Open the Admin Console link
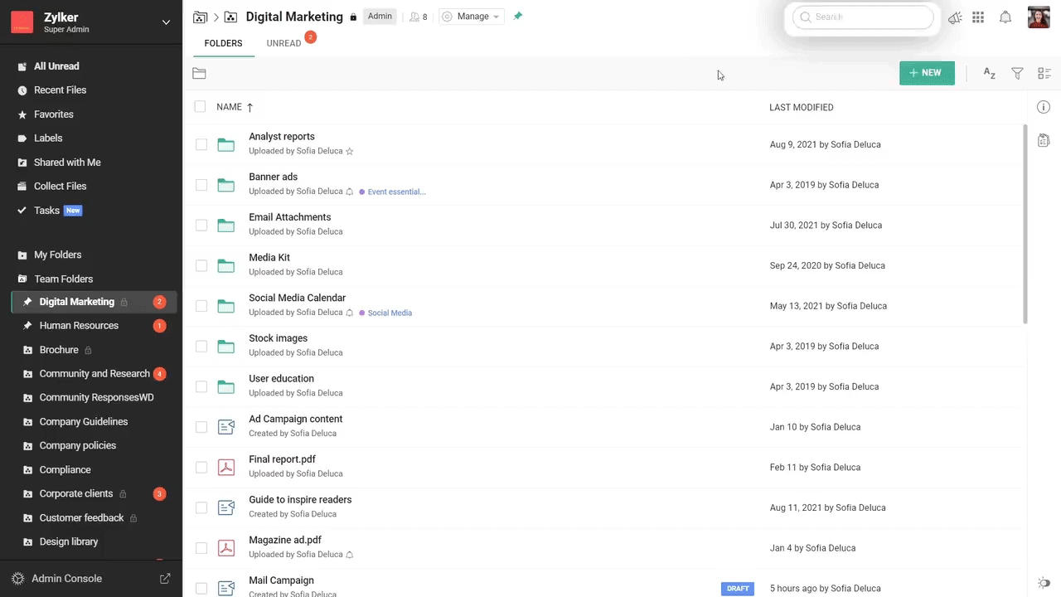The image size is (1061, 597). [x=66, y=579]
